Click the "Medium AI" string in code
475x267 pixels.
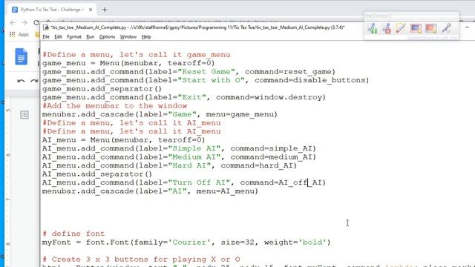pyautogui.click(x=194, y=156)
